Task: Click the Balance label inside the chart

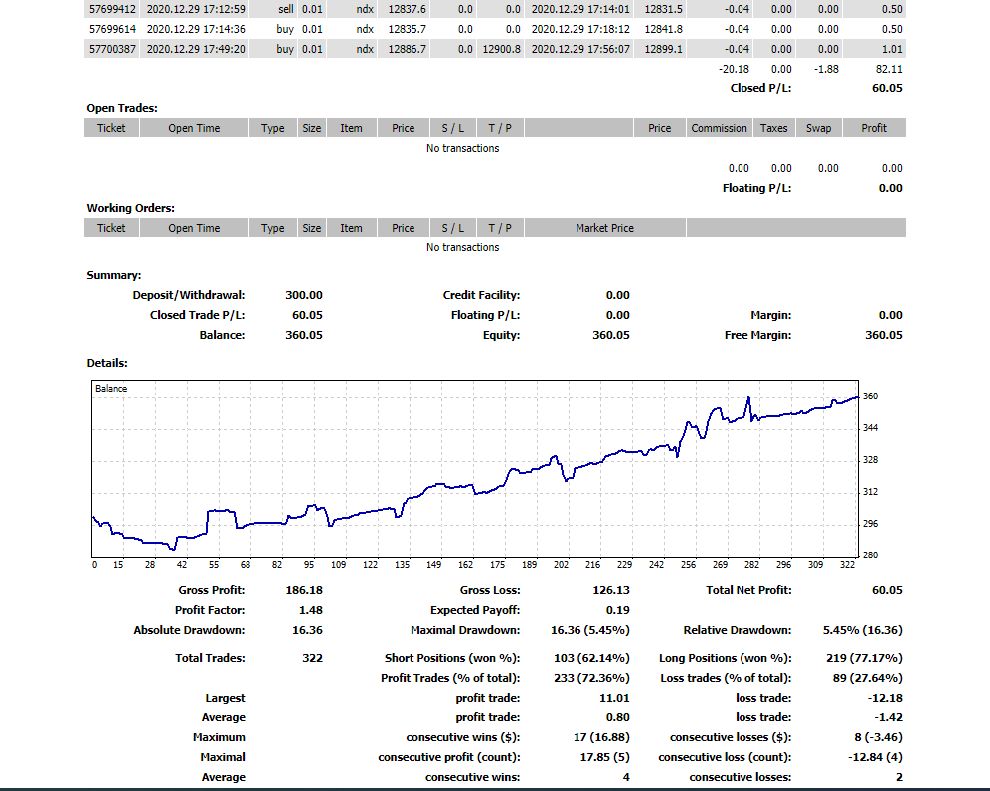Action: [111, 389]
